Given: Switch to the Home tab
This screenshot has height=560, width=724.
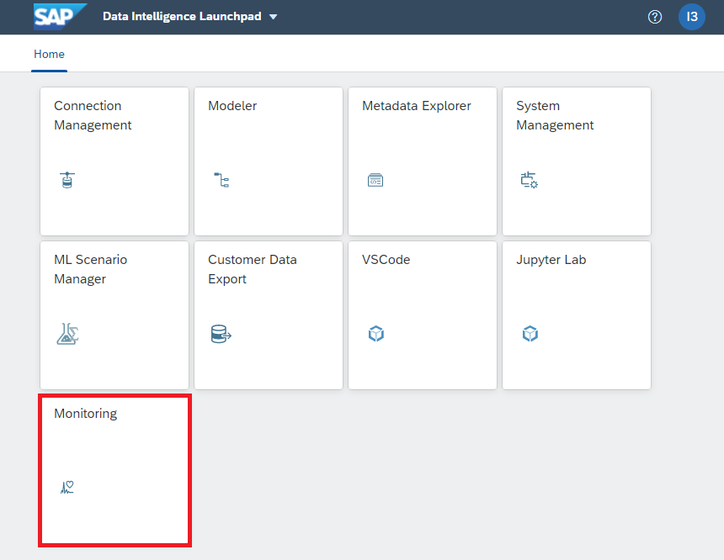Looking at the screenshot, I should tap(49, 55).
